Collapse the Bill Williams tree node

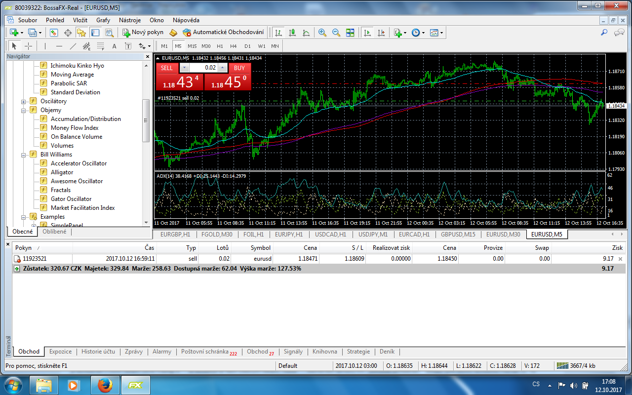(23, 155)
